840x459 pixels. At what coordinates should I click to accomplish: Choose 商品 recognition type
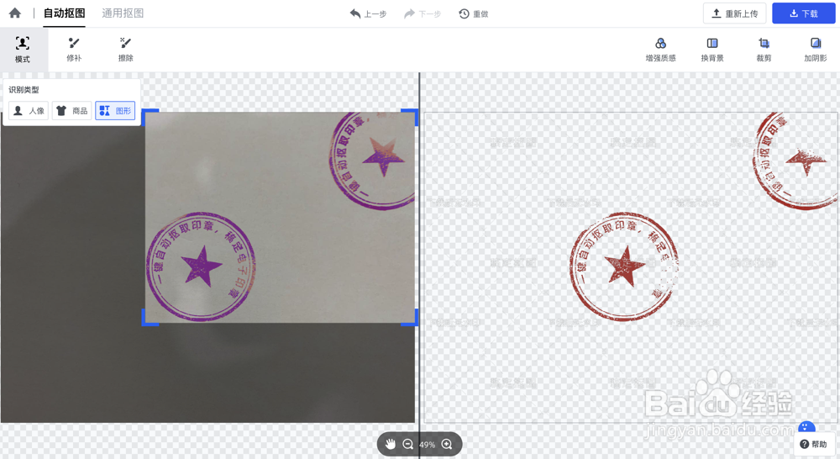pos(71,110)
